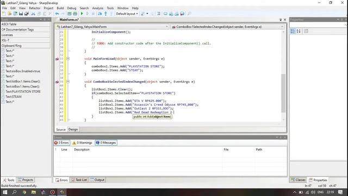The image size is (348, 196).
Task: Click the Cut scissors icon
Action: tap(33, 14)
